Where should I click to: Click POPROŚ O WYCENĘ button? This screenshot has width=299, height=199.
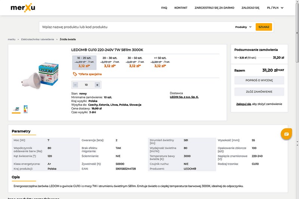click(259, 80)
